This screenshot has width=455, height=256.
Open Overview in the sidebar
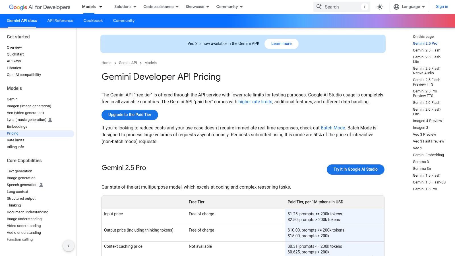click(x=14, y=48)
